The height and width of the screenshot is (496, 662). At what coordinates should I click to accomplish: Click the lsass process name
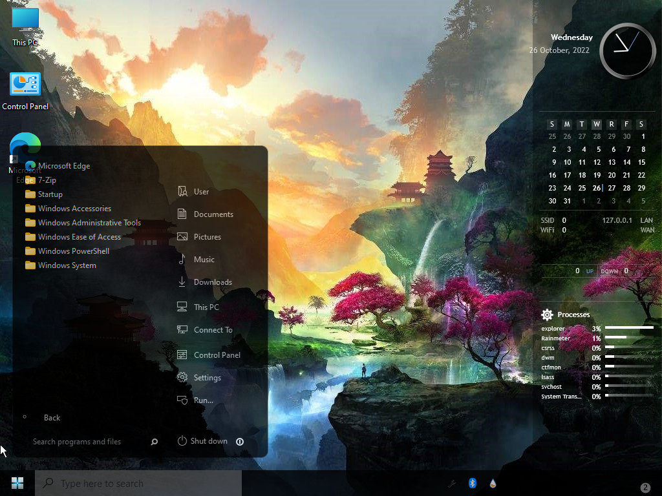pos(548,377)
